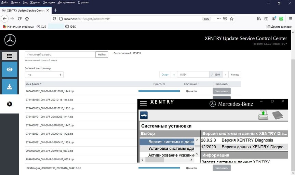This screenshot has height=175, width=295.
Task: Click the printer icon in XENTRY window
Action: click(263, 115)
